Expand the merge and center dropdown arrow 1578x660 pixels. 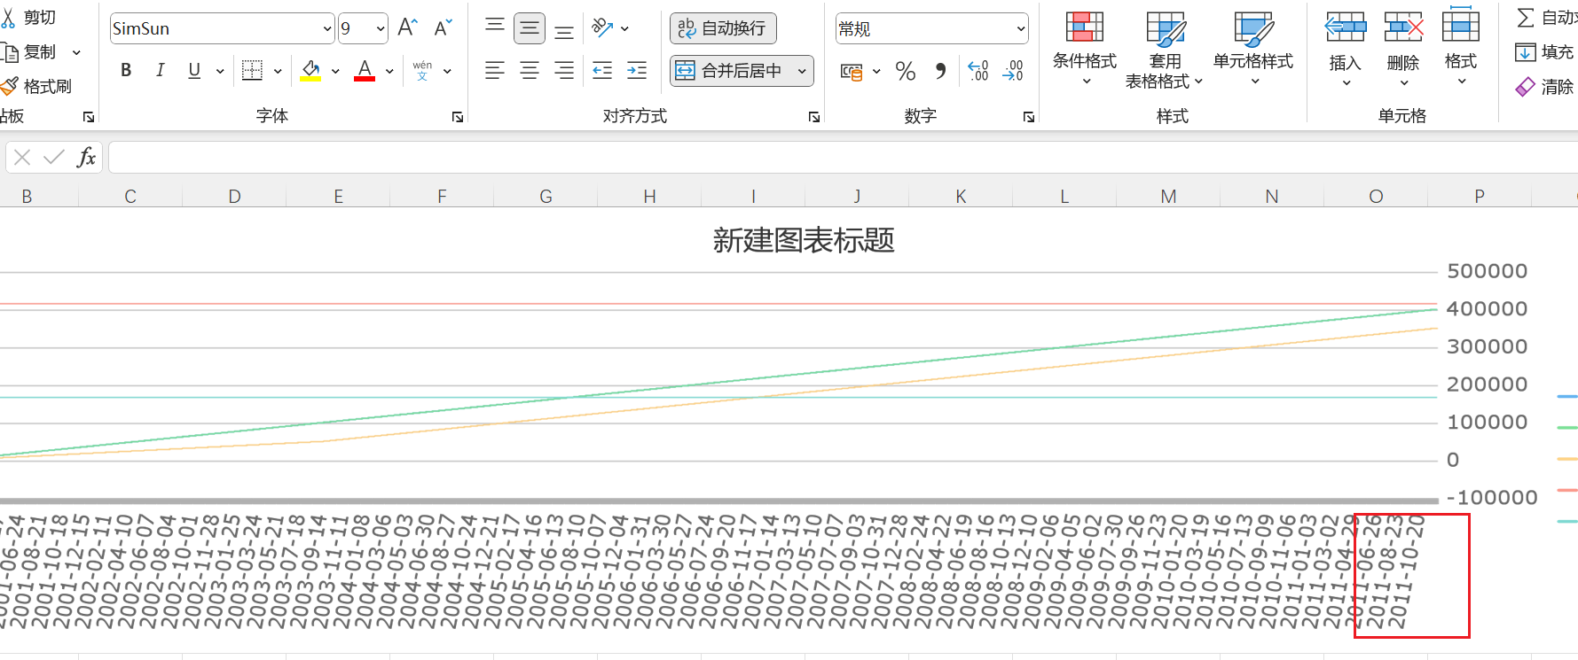pos(802,71)
